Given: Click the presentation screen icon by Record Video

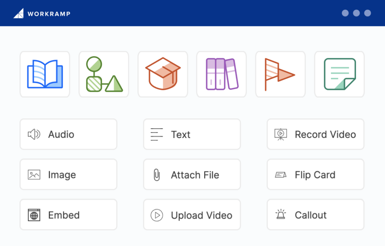Looking at the screenshot, I should click(280, 134).
